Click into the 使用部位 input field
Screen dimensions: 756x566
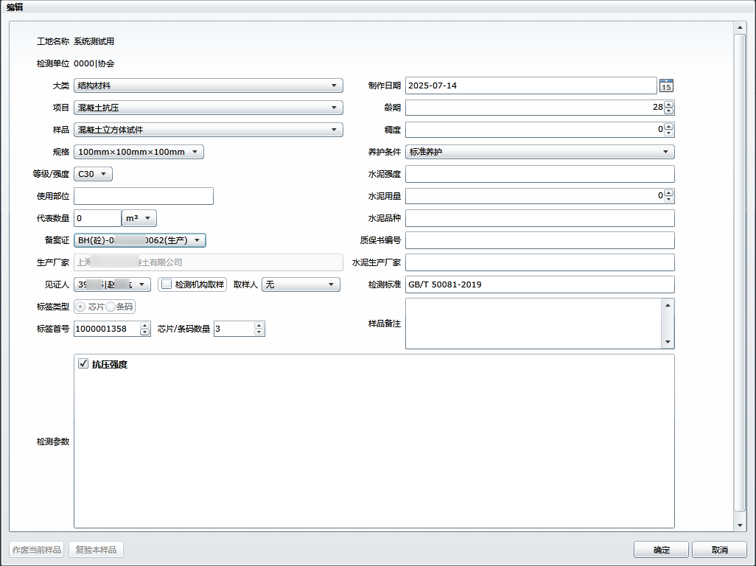click(x=144, y=196)
